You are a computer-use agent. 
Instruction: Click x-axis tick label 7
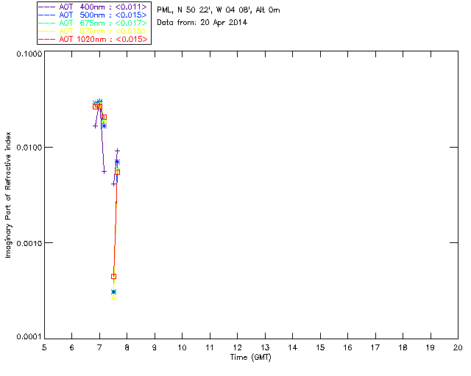(99, 347)
